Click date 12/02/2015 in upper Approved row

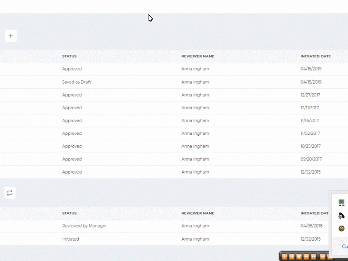coord(311,172)
